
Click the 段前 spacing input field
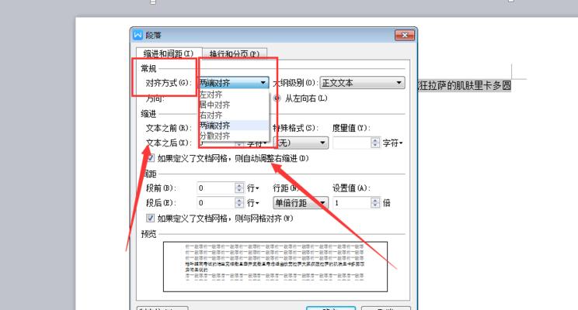[x=216, y=188]
